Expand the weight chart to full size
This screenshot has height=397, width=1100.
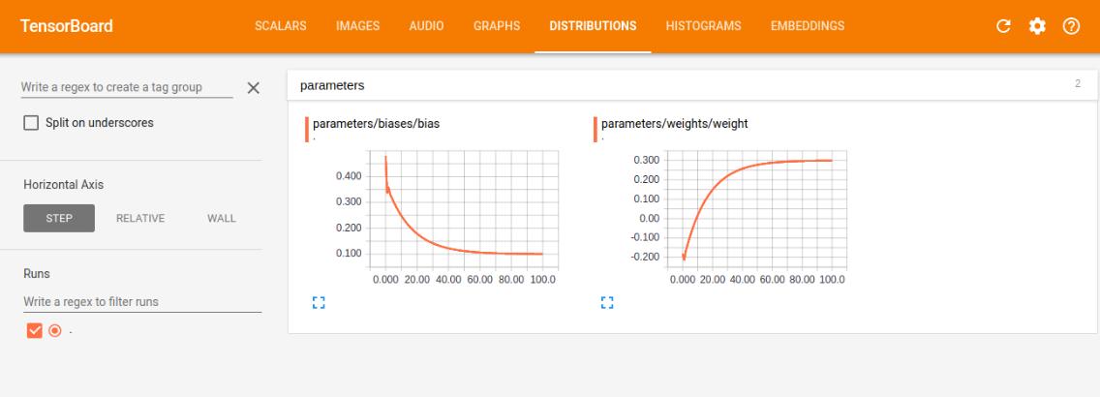[606, 302]
